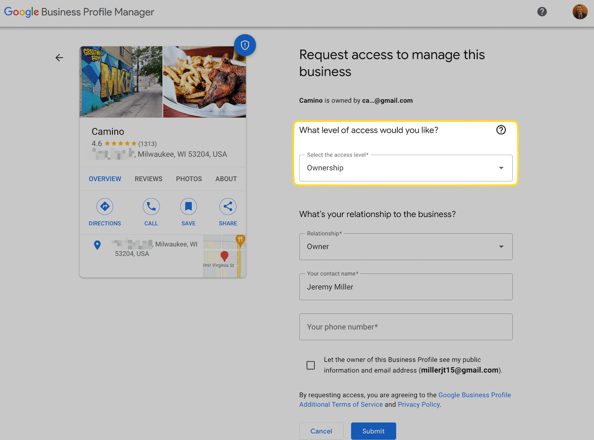The height and width of the screenshot is (440, 594).
Task: Click the Cancel button
Action: pyautogui.click(x=322, y=431)
